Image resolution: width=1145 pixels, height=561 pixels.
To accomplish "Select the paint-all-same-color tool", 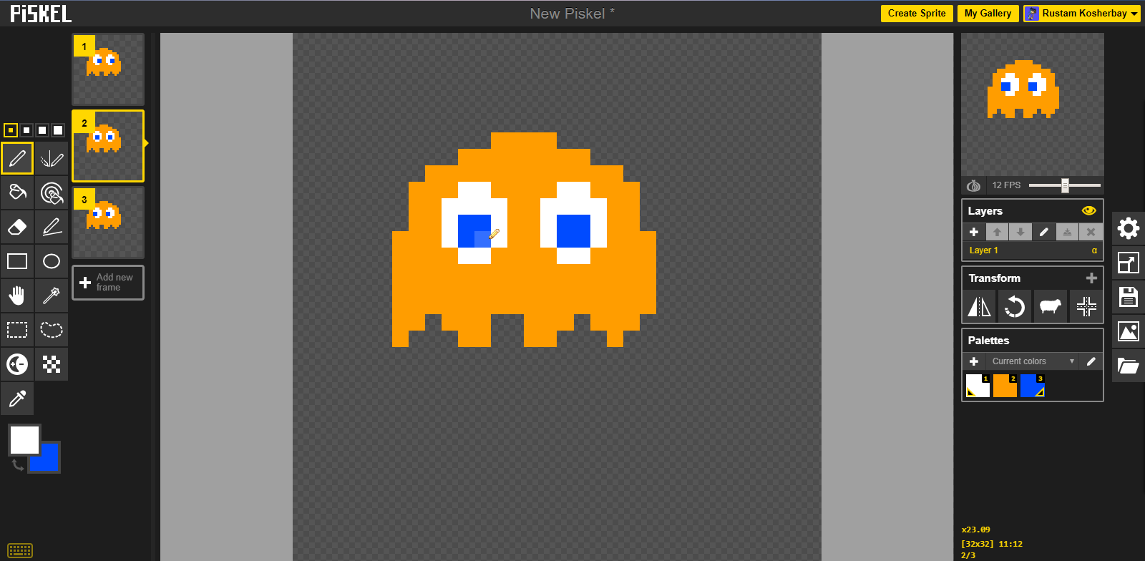I will tap(52, 192).
